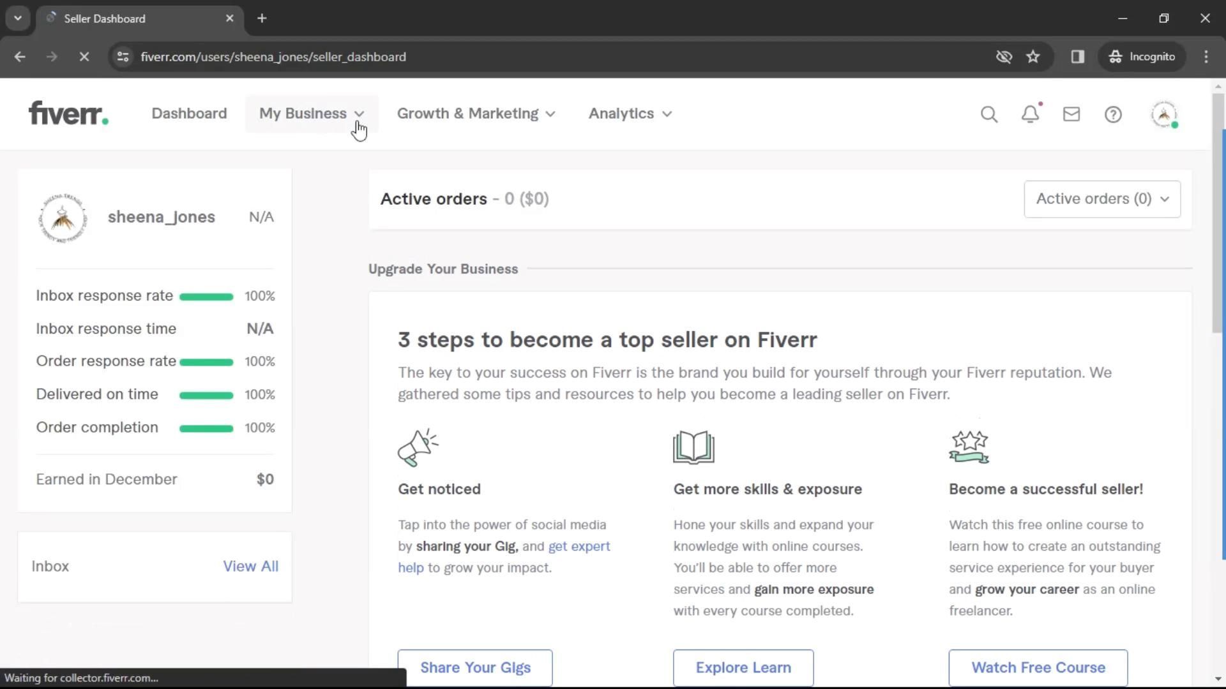Viewport: 1226px width, 689px height.
Task: Expand the My Business menu
Action: (311, 114)
